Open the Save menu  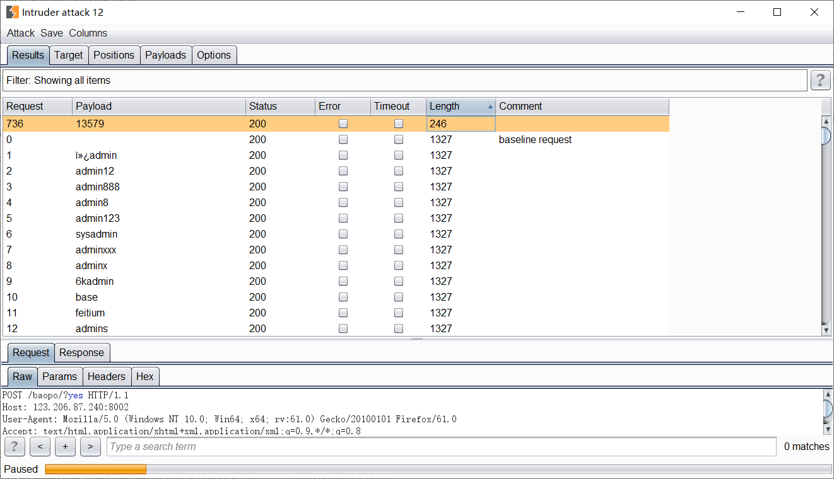pyautogui.click(x=52, y=33)
